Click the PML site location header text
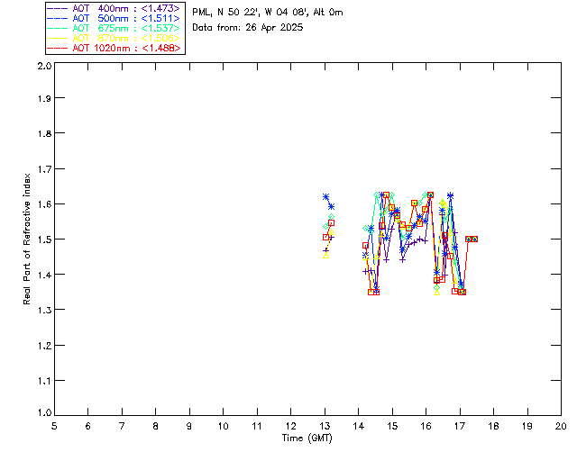This screenshot has width=577, height=461. tap(268, 13)
